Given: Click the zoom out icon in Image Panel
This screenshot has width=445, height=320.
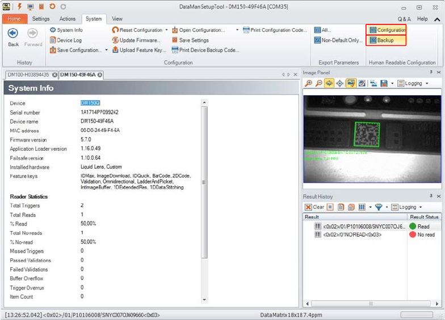Looking at the screenshot, I should click(318, 83).
